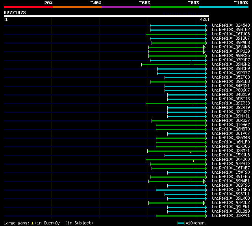Click the yellow gap triangle in the legend
The image size is (252, 226).
tap(32, 223)
